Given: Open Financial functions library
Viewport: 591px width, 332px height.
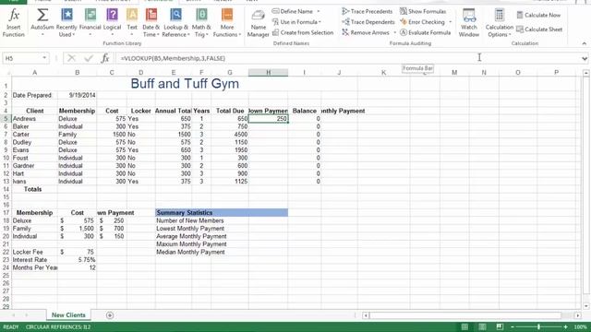Looking at the screenshot, I should 90,22.
